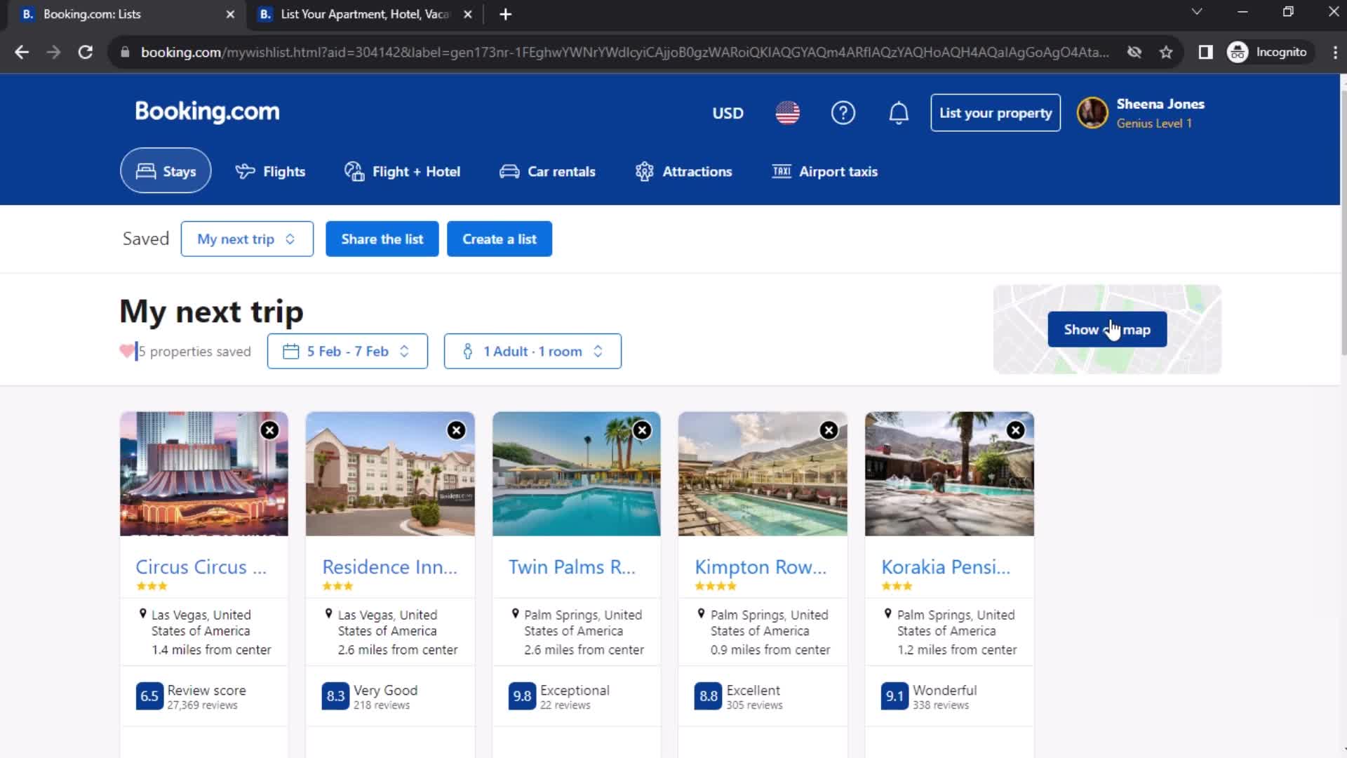The width and height of the screenshot is (1347, 758).
Task: Toggle remove Twin Palms R... from saved list
Action: [641, 430]
